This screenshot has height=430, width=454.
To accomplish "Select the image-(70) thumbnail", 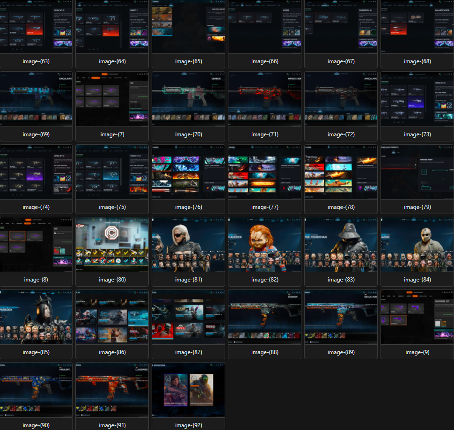I will pyautogui.click(x=189, y=99).
